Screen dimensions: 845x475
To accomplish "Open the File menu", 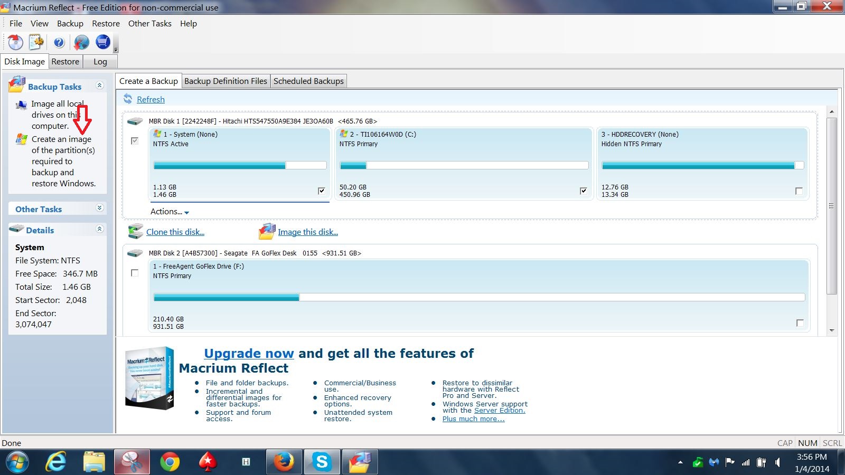I will tap(16, 24).
